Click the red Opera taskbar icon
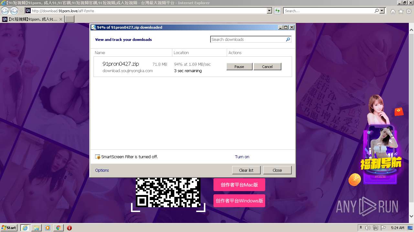 click(69, 227)
